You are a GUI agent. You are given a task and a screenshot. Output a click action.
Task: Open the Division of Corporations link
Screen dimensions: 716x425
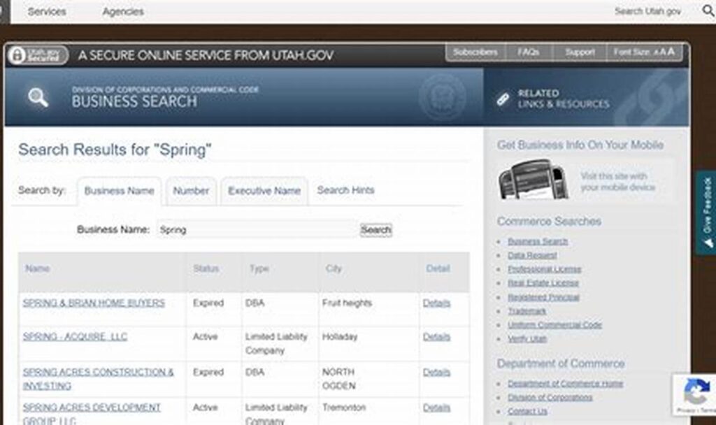(550, 397)
